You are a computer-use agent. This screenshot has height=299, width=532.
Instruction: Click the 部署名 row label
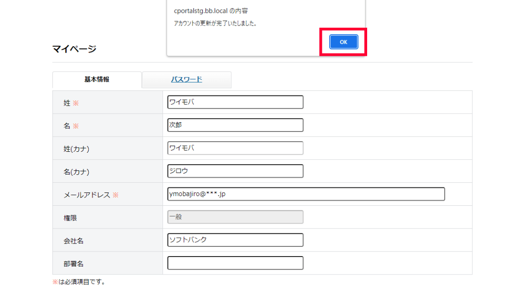coord(73,263)
